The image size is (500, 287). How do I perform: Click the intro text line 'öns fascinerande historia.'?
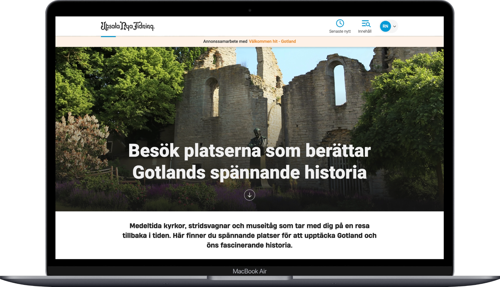click(x=249, y=245)
